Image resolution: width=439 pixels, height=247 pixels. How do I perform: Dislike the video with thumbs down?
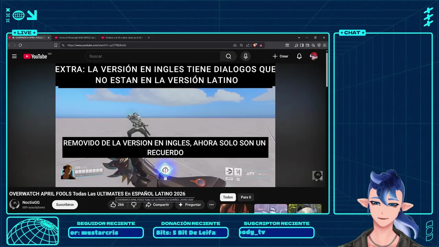click(134, 205)
